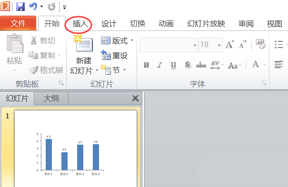Open the 版式 (Layout) dropdown

click(x=117, y=40)
